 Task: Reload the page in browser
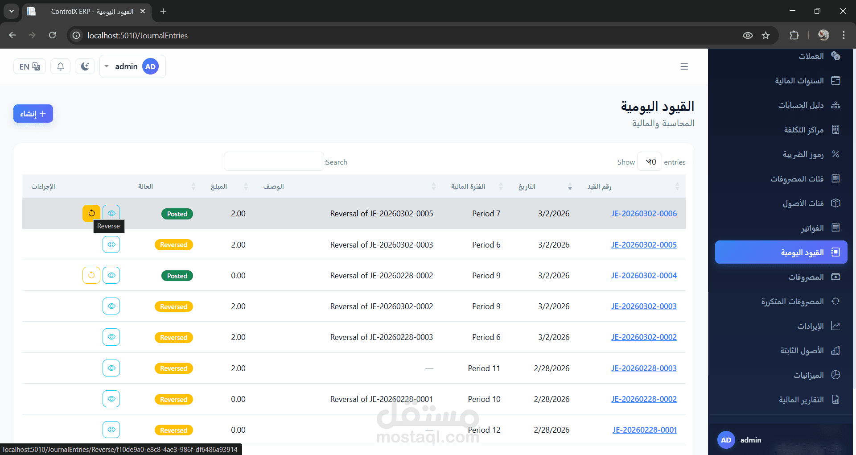[53, 35]
